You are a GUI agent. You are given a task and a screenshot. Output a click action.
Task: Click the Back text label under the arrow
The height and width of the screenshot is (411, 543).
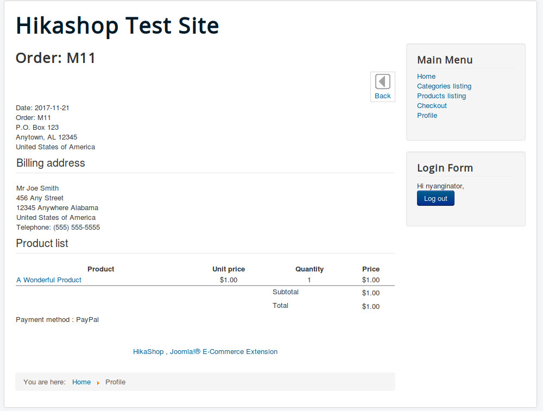coord(383,96)
